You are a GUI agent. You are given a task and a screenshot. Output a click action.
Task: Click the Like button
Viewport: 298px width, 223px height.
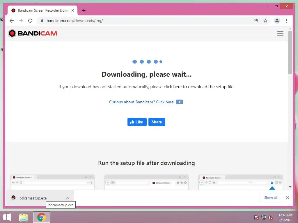pyautogui.click(x=137, y=122)
